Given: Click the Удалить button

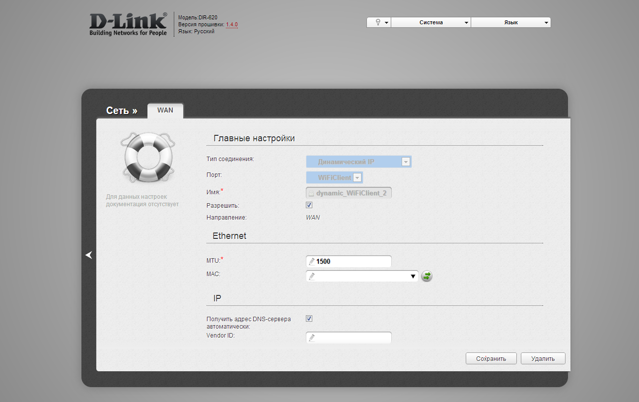Looking at the screenshot, I should [x=543, y=358].
